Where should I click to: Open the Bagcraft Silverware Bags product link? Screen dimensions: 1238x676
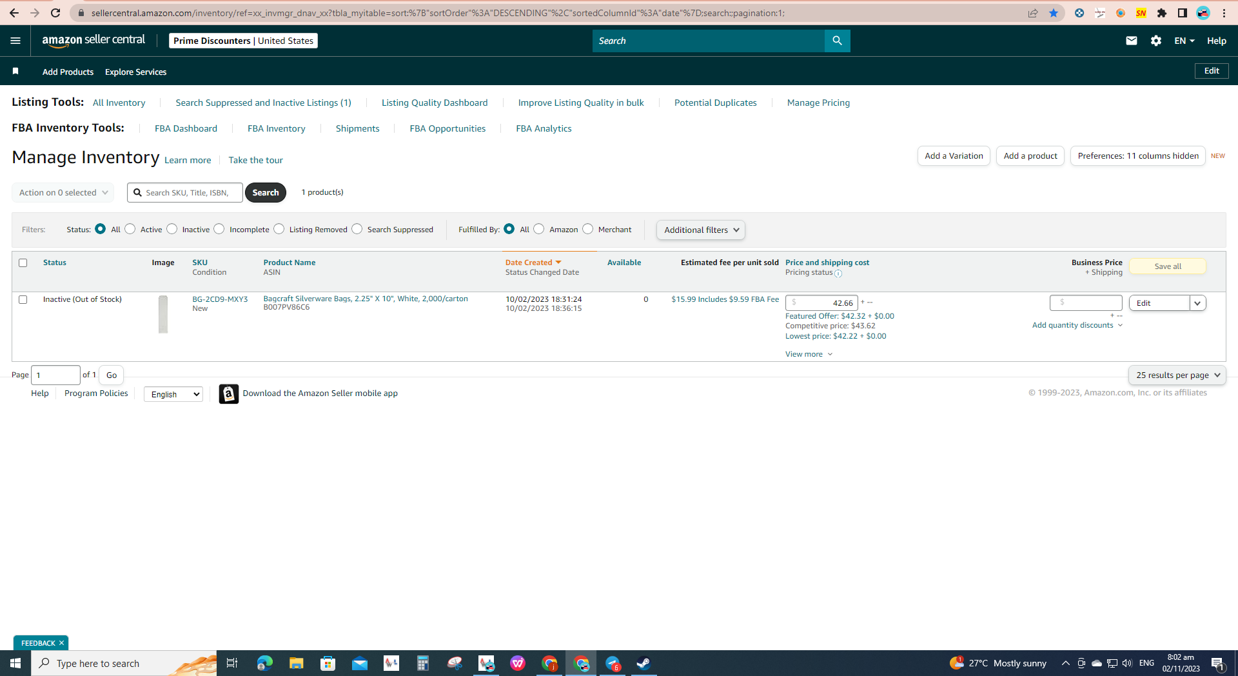coord(366,299)
